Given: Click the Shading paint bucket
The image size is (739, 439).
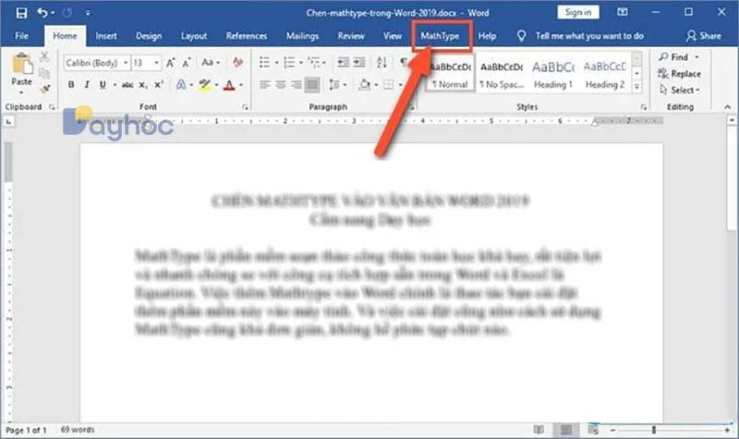Looking at the screenshot, I should 364,85.
